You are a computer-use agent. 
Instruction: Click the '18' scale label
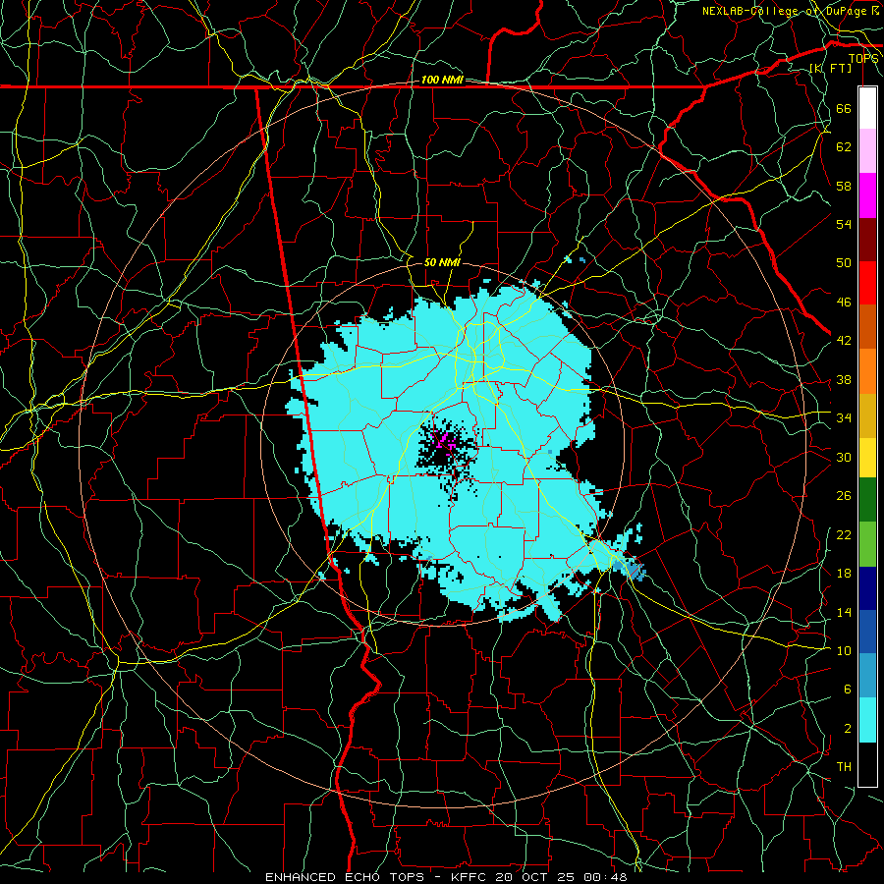tap(844, 574)
